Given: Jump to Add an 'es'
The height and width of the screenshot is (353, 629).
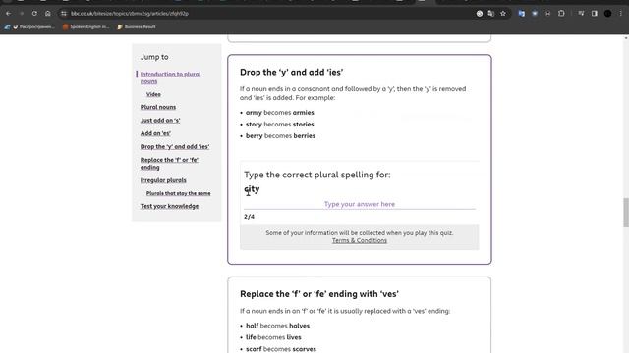Looking at the screenshot, I should [155, 133].
